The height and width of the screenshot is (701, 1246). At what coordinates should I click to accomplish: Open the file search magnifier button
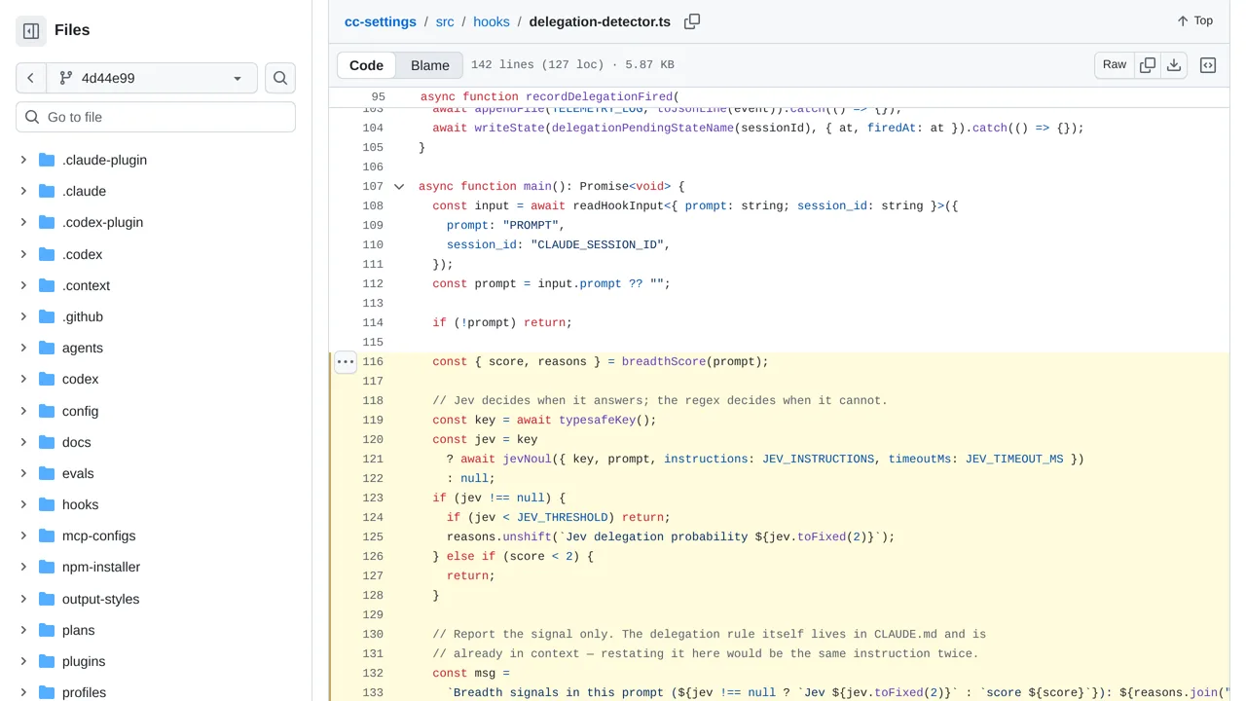(280, 78)
